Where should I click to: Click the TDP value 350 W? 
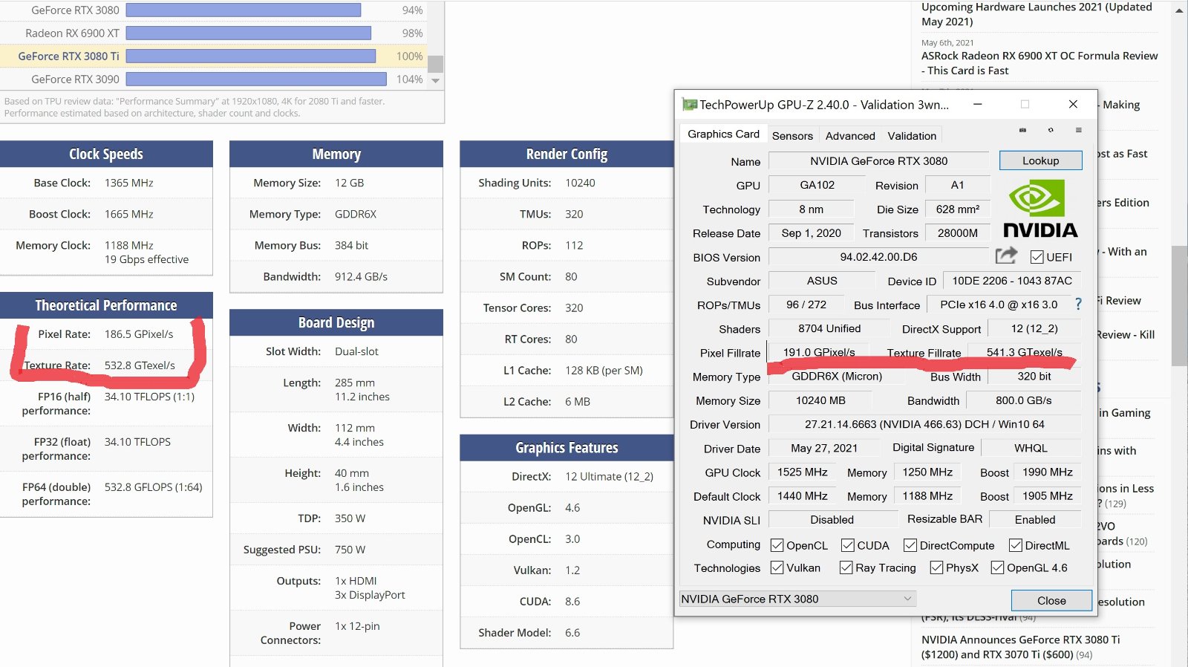pos(350,518)
